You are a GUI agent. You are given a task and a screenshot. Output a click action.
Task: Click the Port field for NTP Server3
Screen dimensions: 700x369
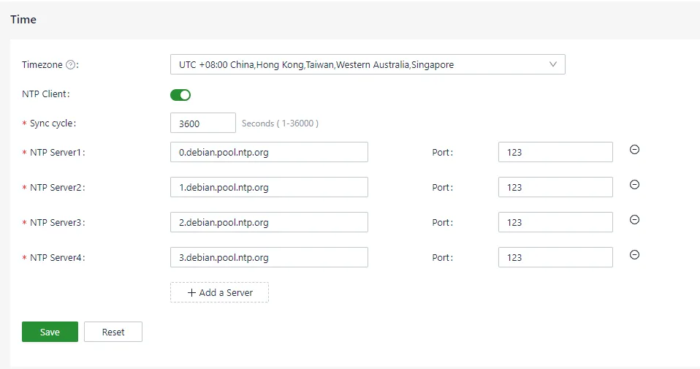555,222
